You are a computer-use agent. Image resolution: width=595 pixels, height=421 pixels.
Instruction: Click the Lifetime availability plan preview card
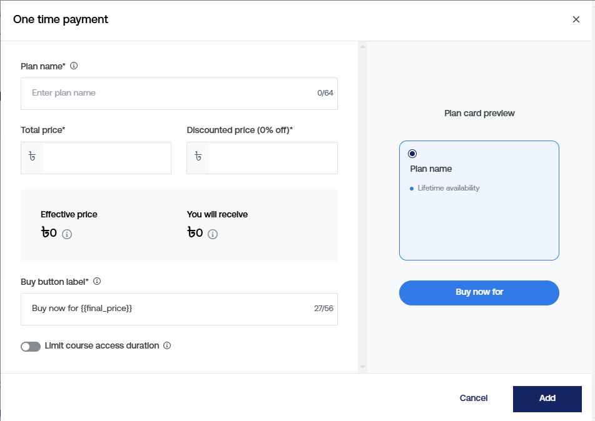(479, 212)
